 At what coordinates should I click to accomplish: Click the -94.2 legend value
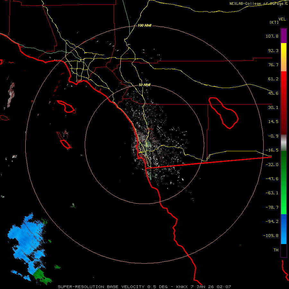pos(272,221)
